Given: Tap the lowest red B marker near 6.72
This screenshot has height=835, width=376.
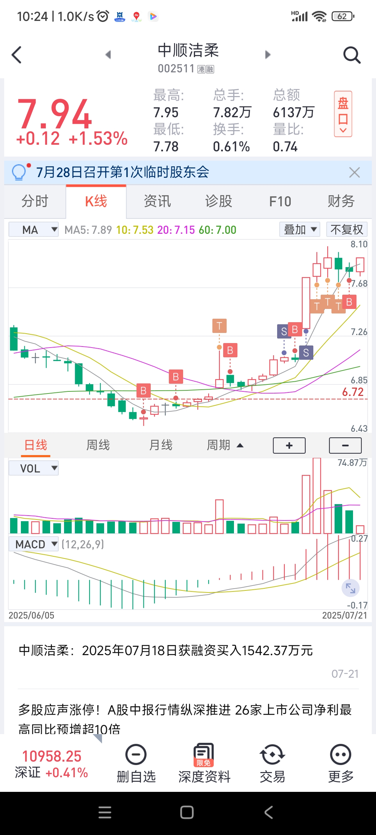Looking at the screenshot, I should point(143,391).
